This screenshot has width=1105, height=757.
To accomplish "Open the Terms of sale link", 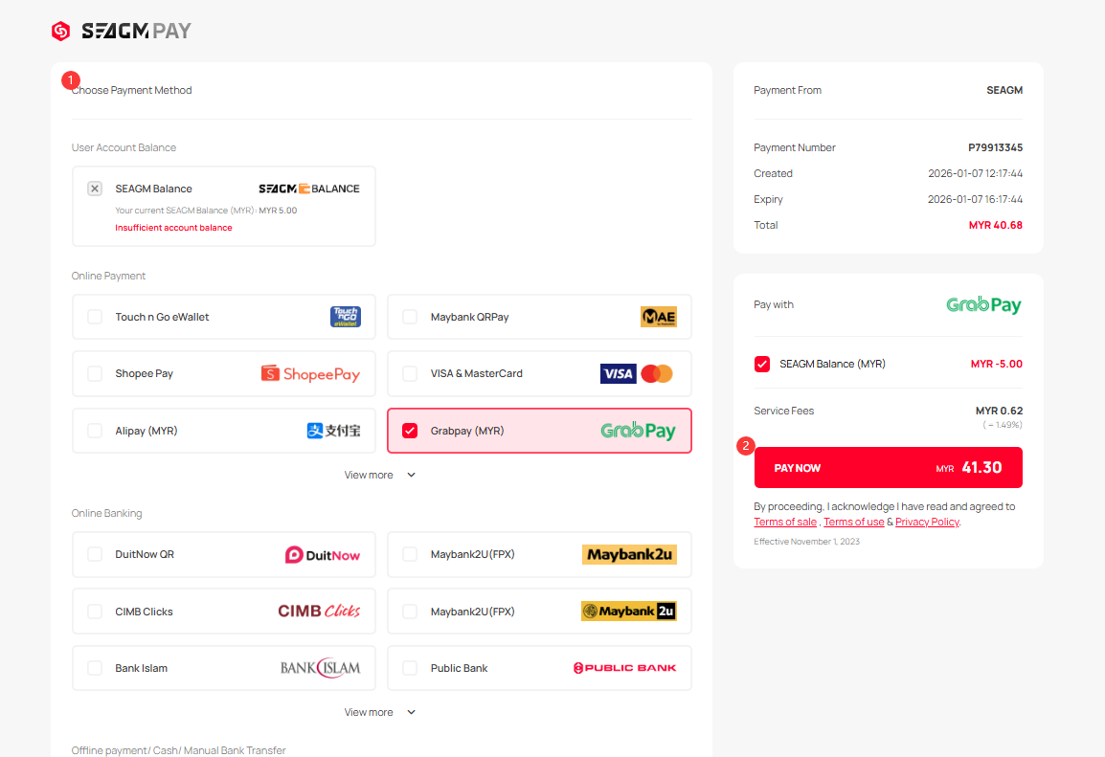I will click(785, 523).
